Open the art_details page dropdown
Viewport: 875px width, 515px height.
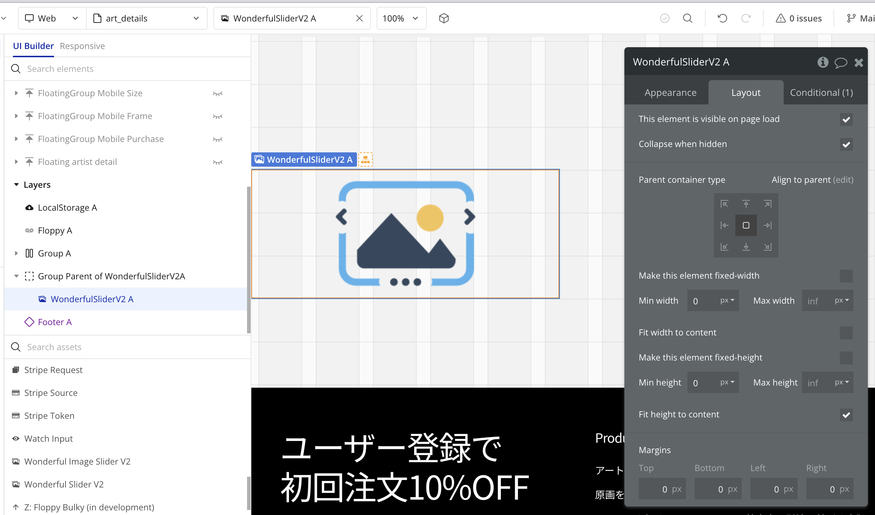pyautogui.click(x=147, y=18)
